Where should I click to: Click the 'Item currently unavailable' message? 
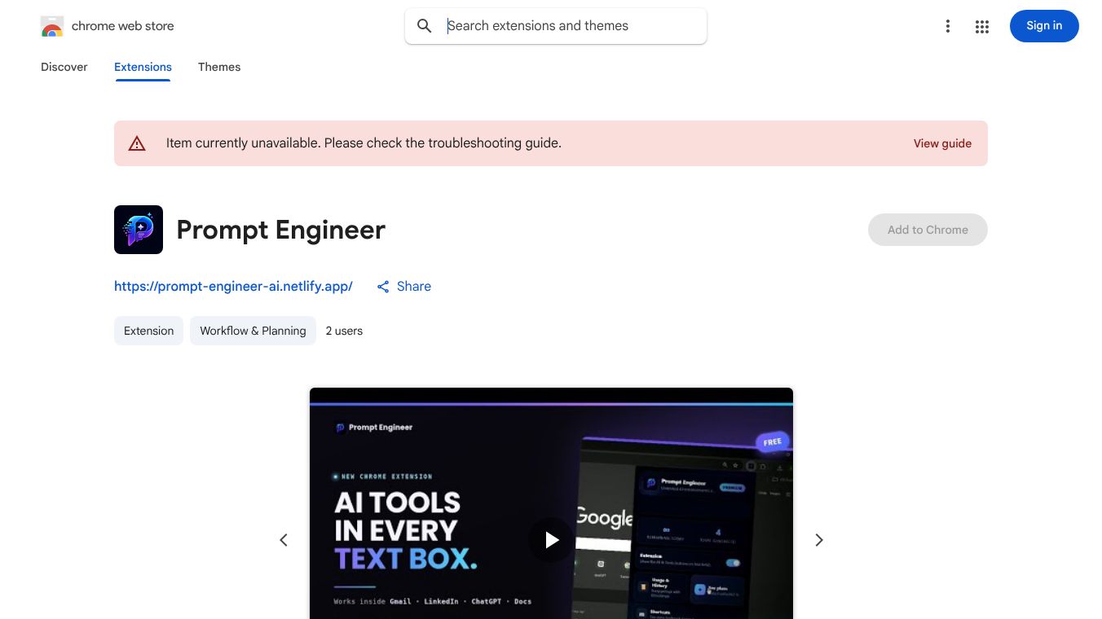[x=364, y=143]
